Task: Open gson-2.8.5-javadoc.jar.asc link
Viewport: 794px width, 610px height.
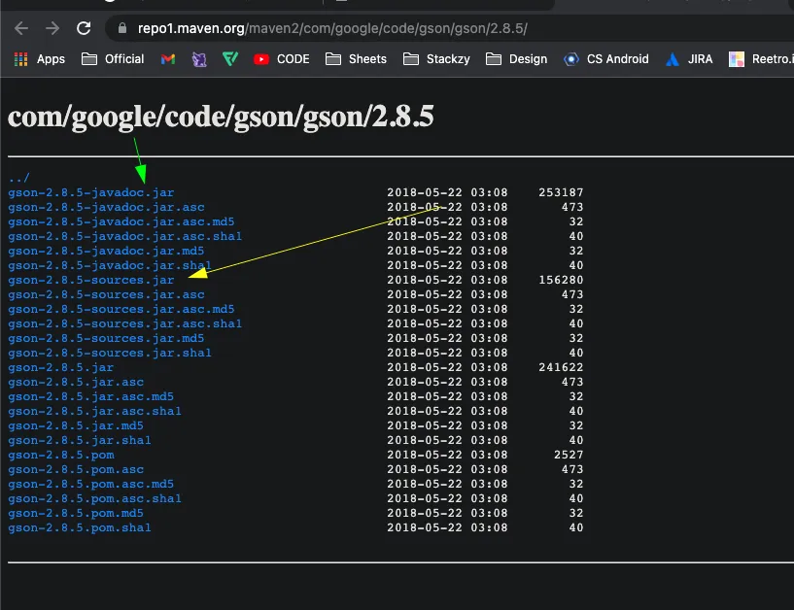Action: pyautogui.click(x=106, y=208)
